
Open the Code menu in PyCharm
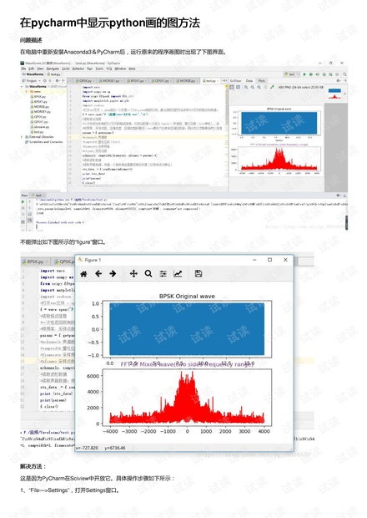pos(66,69)
